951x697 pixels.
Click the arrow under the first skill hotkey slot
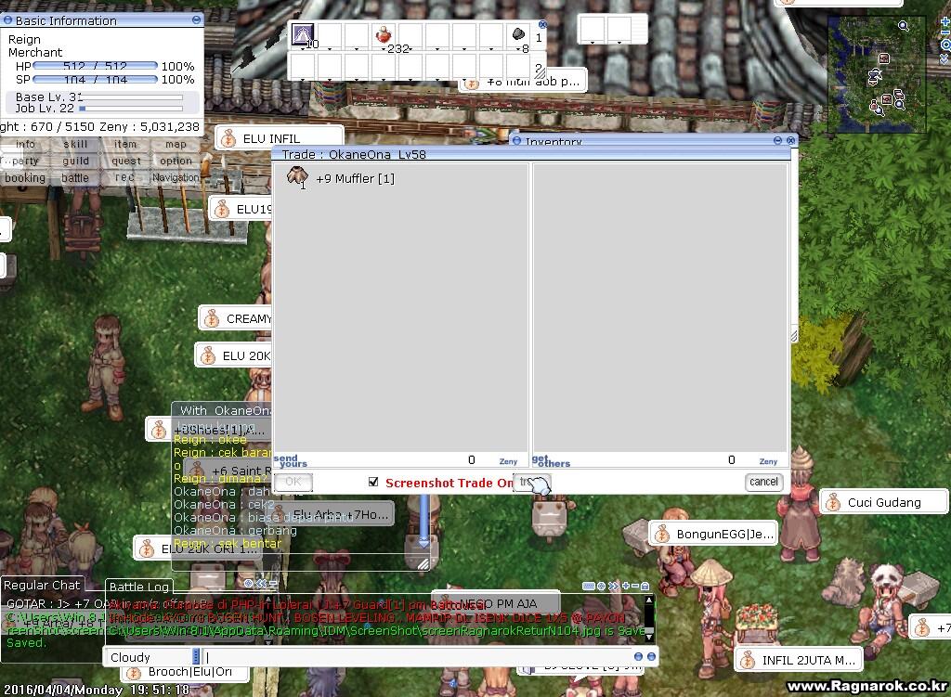(x=303, y=48)
